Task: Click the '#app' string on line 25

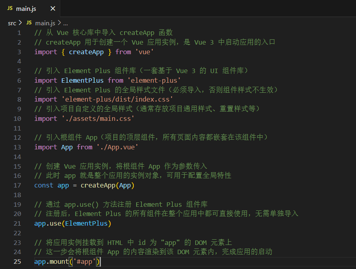Action: click(84, 261)
